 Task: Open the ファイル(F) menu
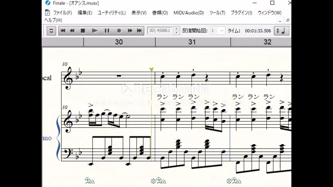point(62,13)
